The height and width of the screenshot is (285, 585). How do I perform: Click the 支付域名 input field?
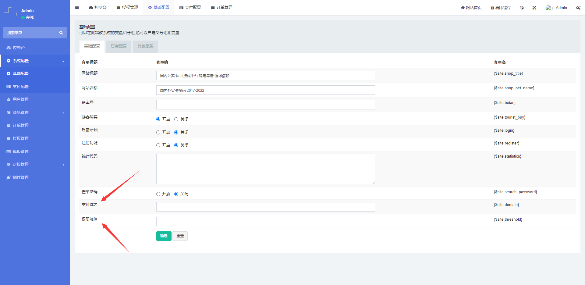[x=265, y=207]
